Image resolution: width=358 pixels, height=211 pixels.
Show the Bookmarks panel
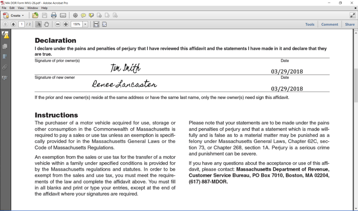pos(5,56)
